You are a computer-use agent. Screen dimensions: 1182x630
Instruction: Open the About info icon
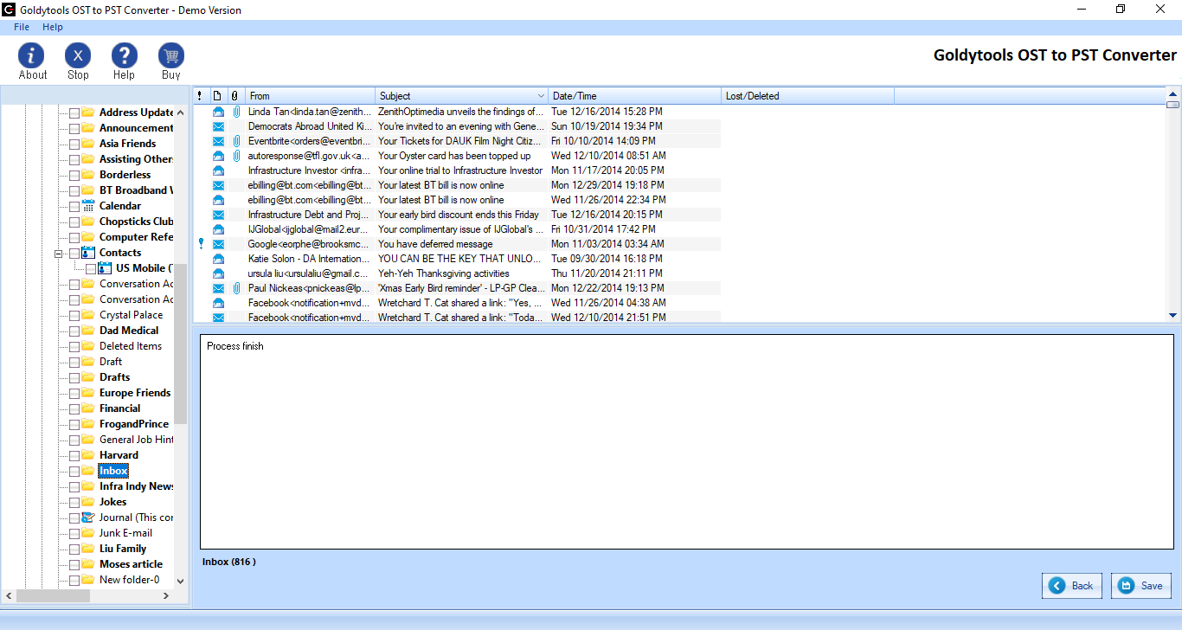[32, 56]
